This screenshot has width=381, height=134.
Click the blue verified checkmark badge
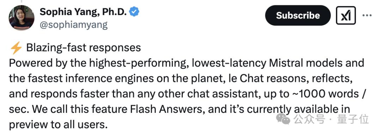point(134,12)
